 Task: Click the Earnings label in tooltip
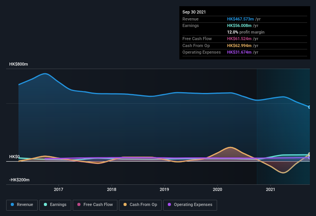click(191, 25)
